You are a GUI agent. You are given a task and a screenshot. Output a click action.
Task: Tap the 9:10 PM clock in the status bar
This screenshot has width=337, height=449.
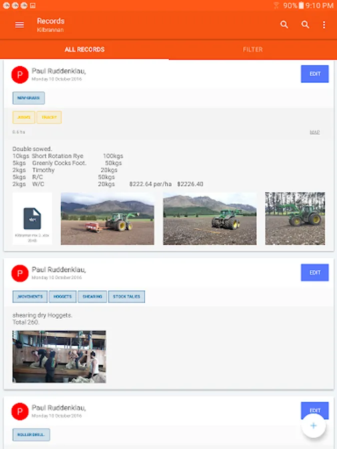click(320, 5)
